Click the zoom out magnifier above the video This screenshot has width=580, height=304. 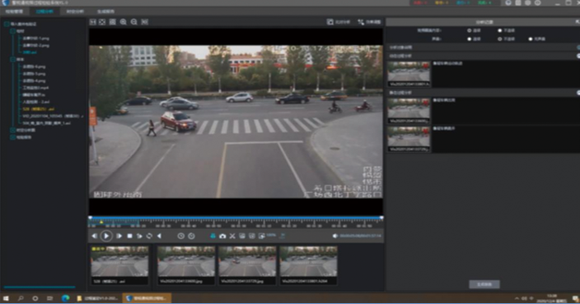[x=134, y=22]
